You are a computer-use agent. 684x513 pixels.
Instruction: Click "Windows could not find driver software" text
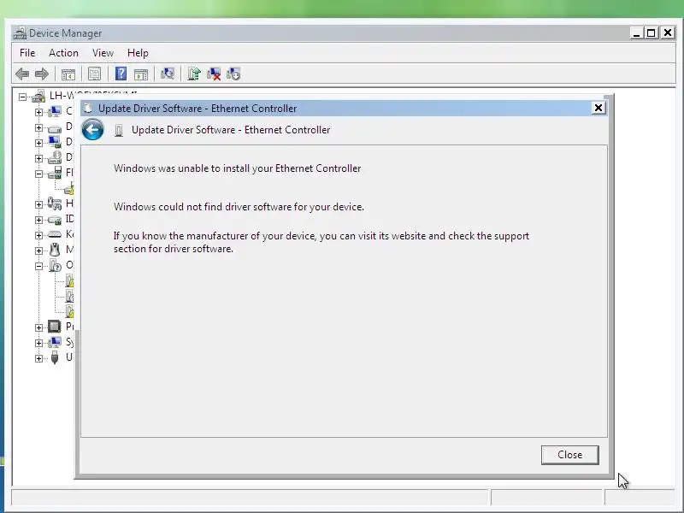click(239, 206)
